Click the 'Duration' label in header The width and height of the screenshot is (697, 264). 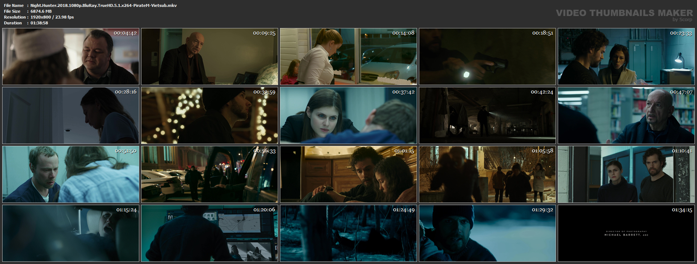(x=13, y=23)
